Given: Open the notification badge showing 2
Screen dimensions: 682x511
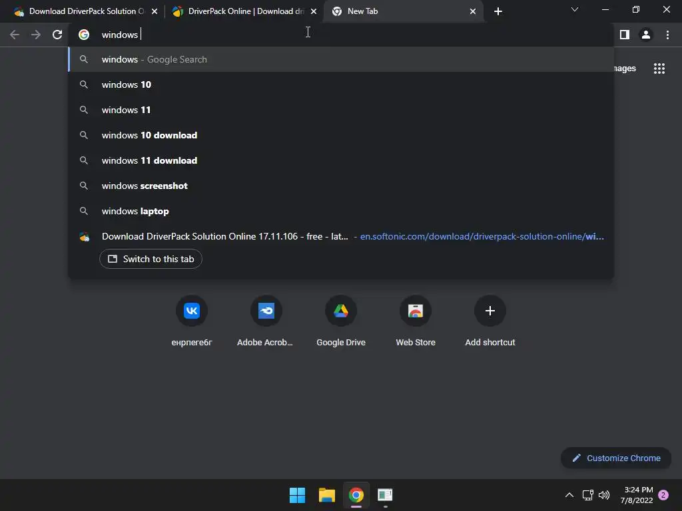Looking at the screenshot, I should tap(663, 495).
